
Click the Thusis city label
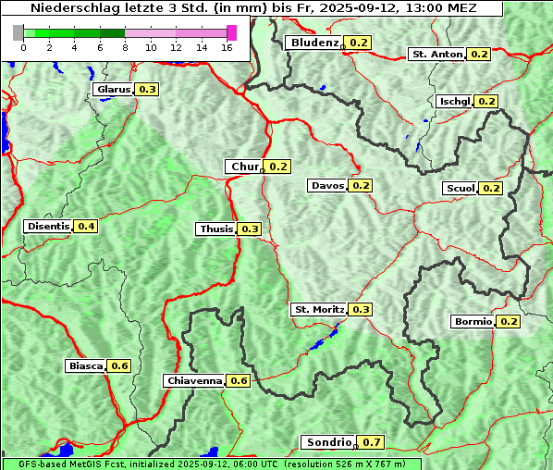(x=215, y=229)
